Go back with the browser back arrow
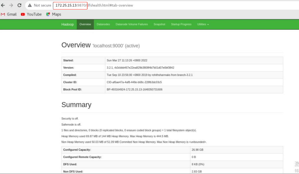The width and height of the screenshot is (299, 174). pos(3,5)
